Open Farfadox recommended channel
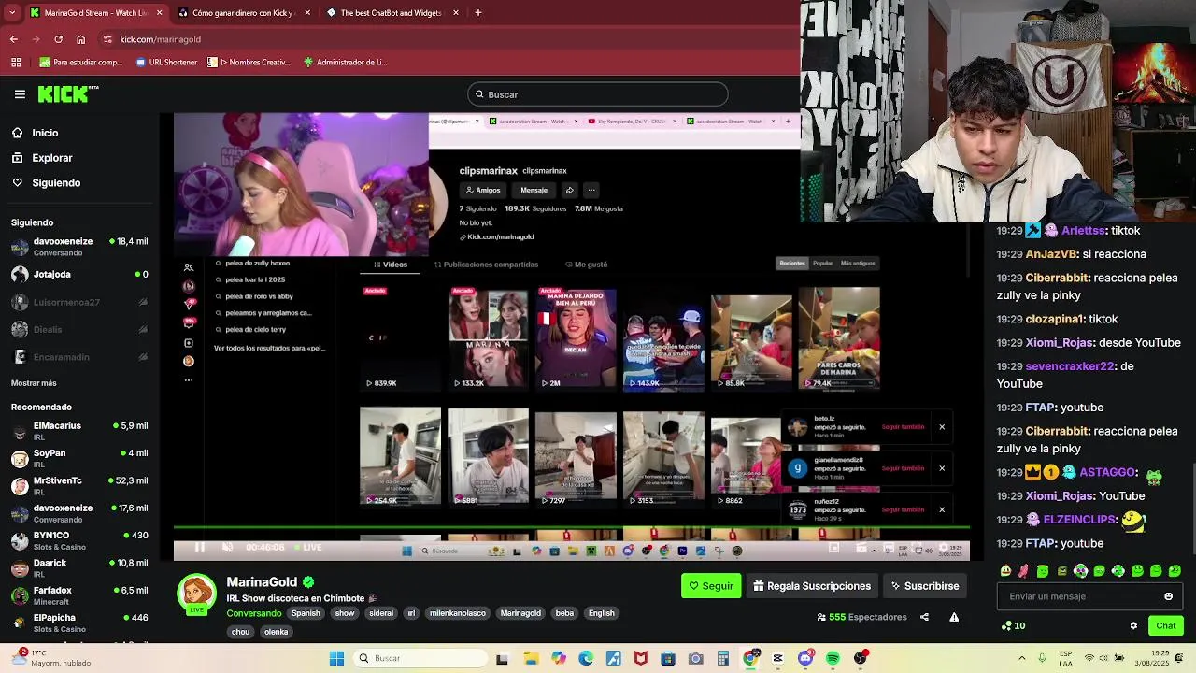Viewport: 1196px width, 673px height. pyautogui.click(x=79, y=595)
